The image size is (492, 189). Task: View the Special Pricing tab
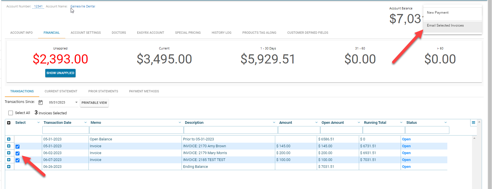click(188, 33)
